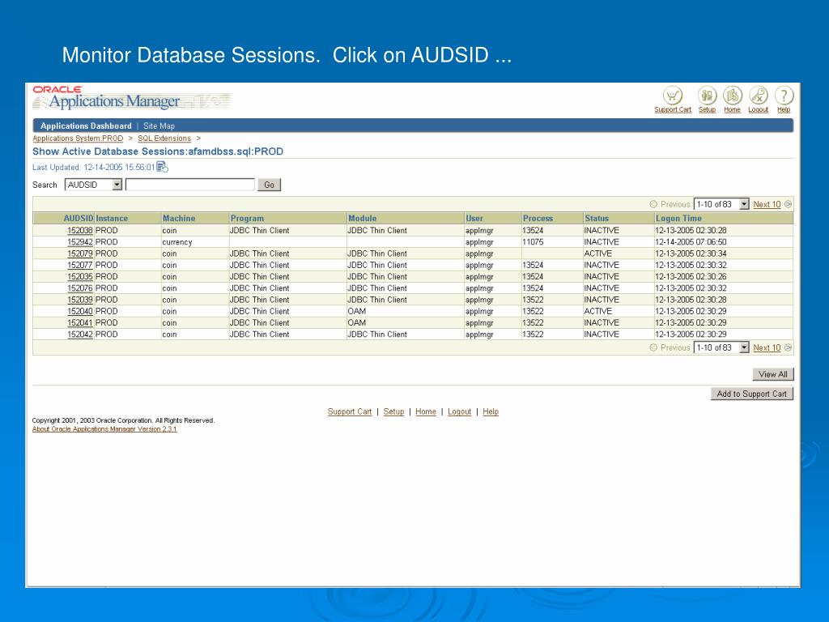829x622 pixels.
Task: Select the Applications Dashboard tab
Action: point(86,126)
